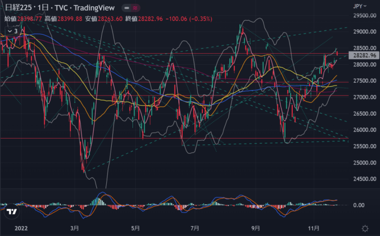Click the 高値 high value in legend
Screen dimensions: 380x236
(x=69, y=18)
